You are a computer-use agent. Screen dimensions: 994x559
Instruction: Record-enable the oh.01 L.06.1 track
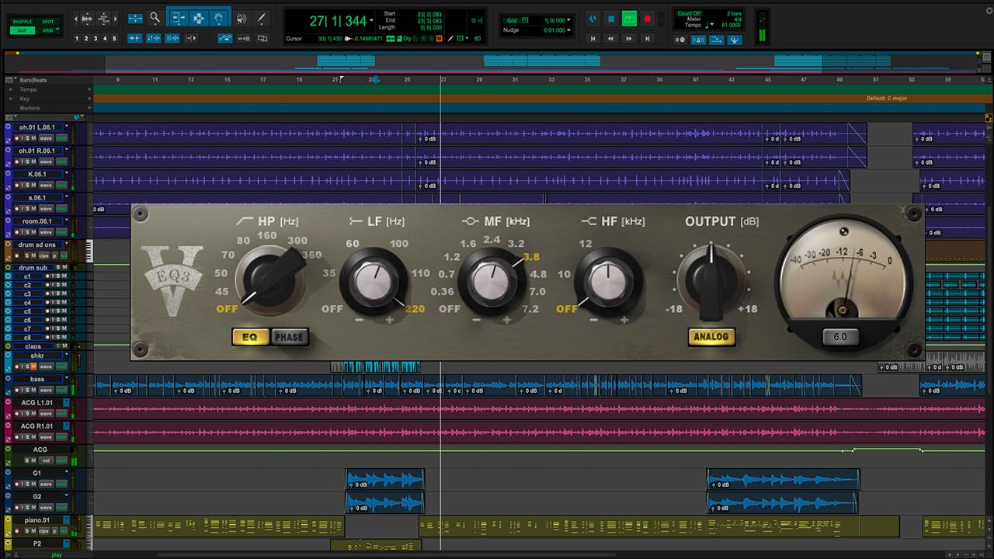[16, 138]
